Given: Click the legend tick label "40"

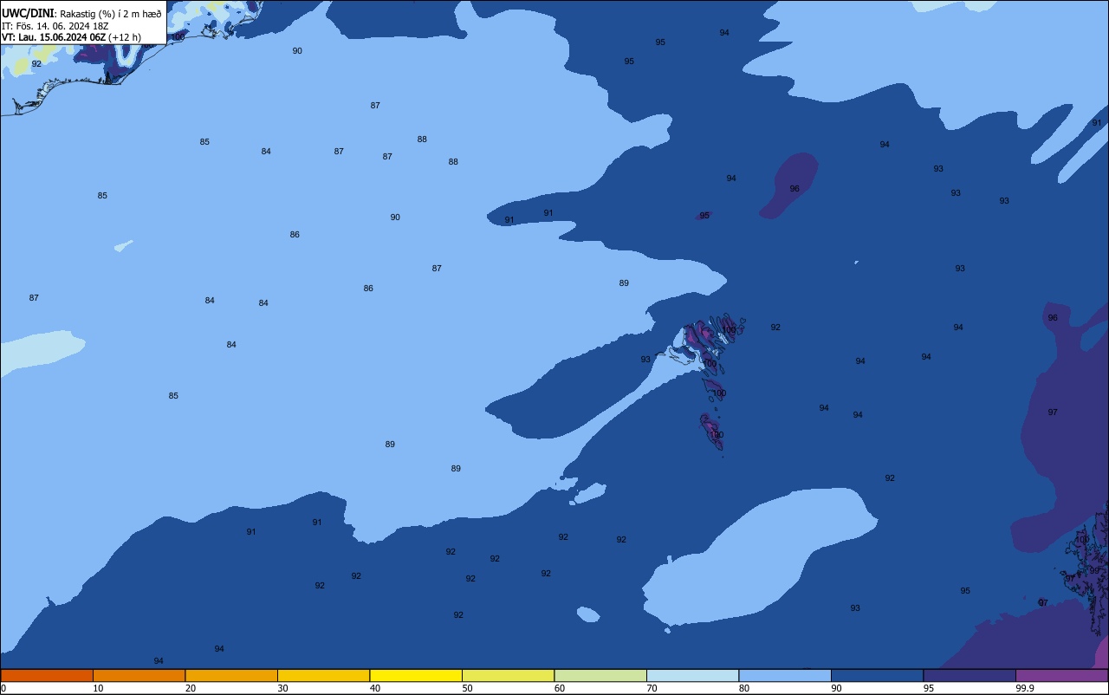Looking at the screenshot, I should pos(375,688).
